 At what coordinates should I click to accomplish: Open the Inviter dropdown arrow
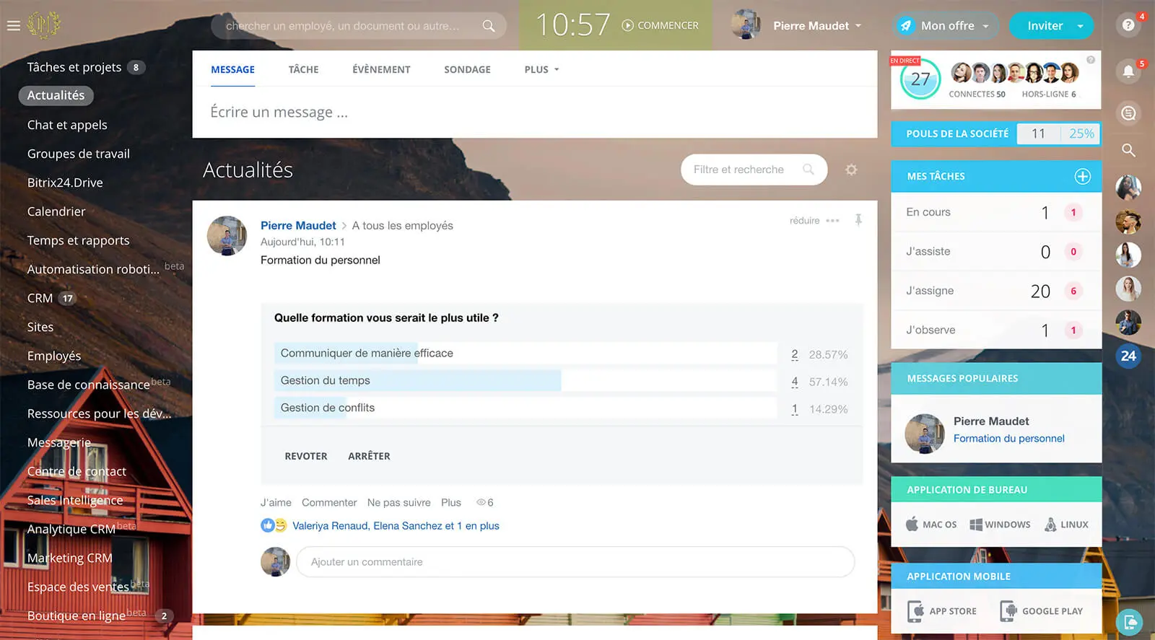pyautogui.click(x=1080, y=26)
